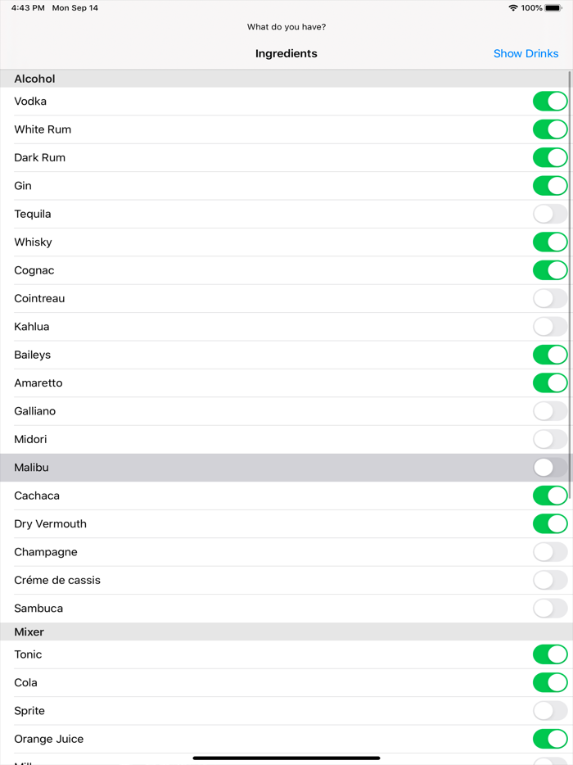Viewport: 573px width, 765px height.
Task: Turn off the Whisky switch
Action: pos(550,242)
